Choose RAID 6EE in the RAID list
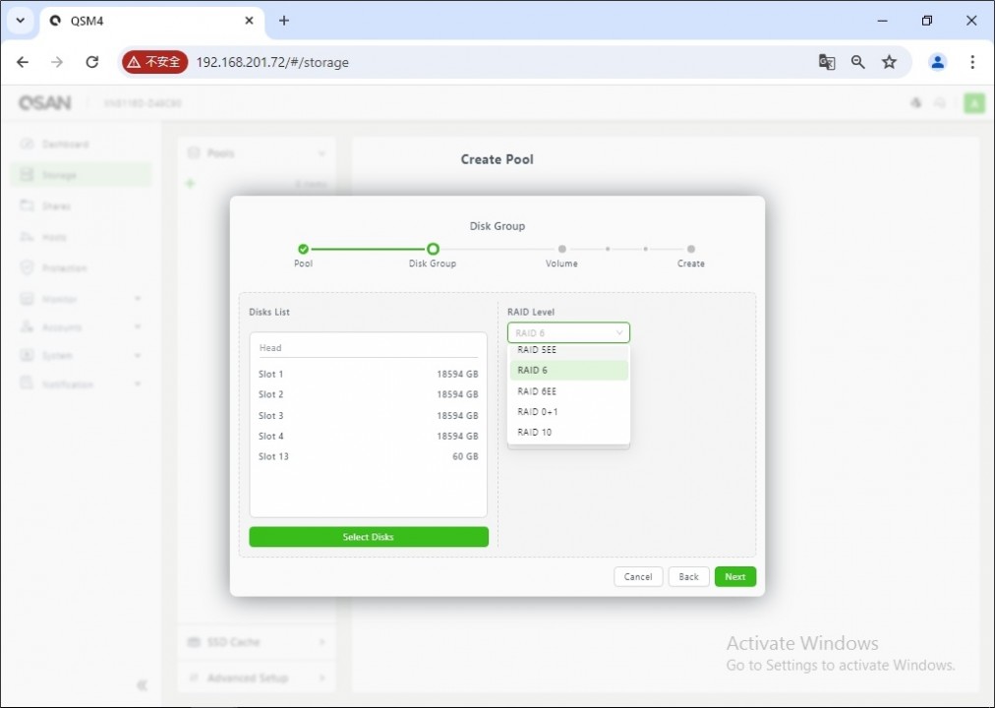The height and width of the screenshot is (708, 995). [x=568, y=391]
